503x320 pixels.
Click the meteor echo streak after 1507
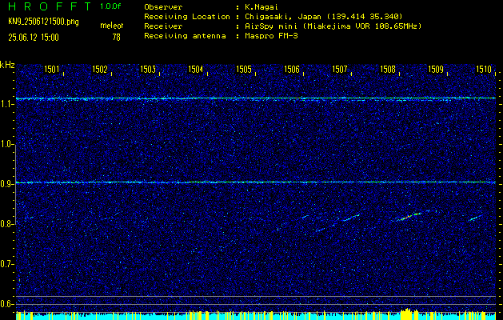pos(350,218)
